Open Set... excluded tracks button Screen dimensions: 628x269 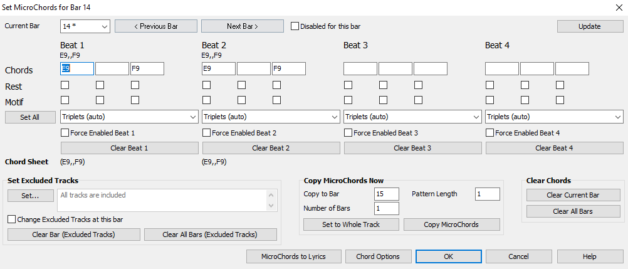(31, 196)
